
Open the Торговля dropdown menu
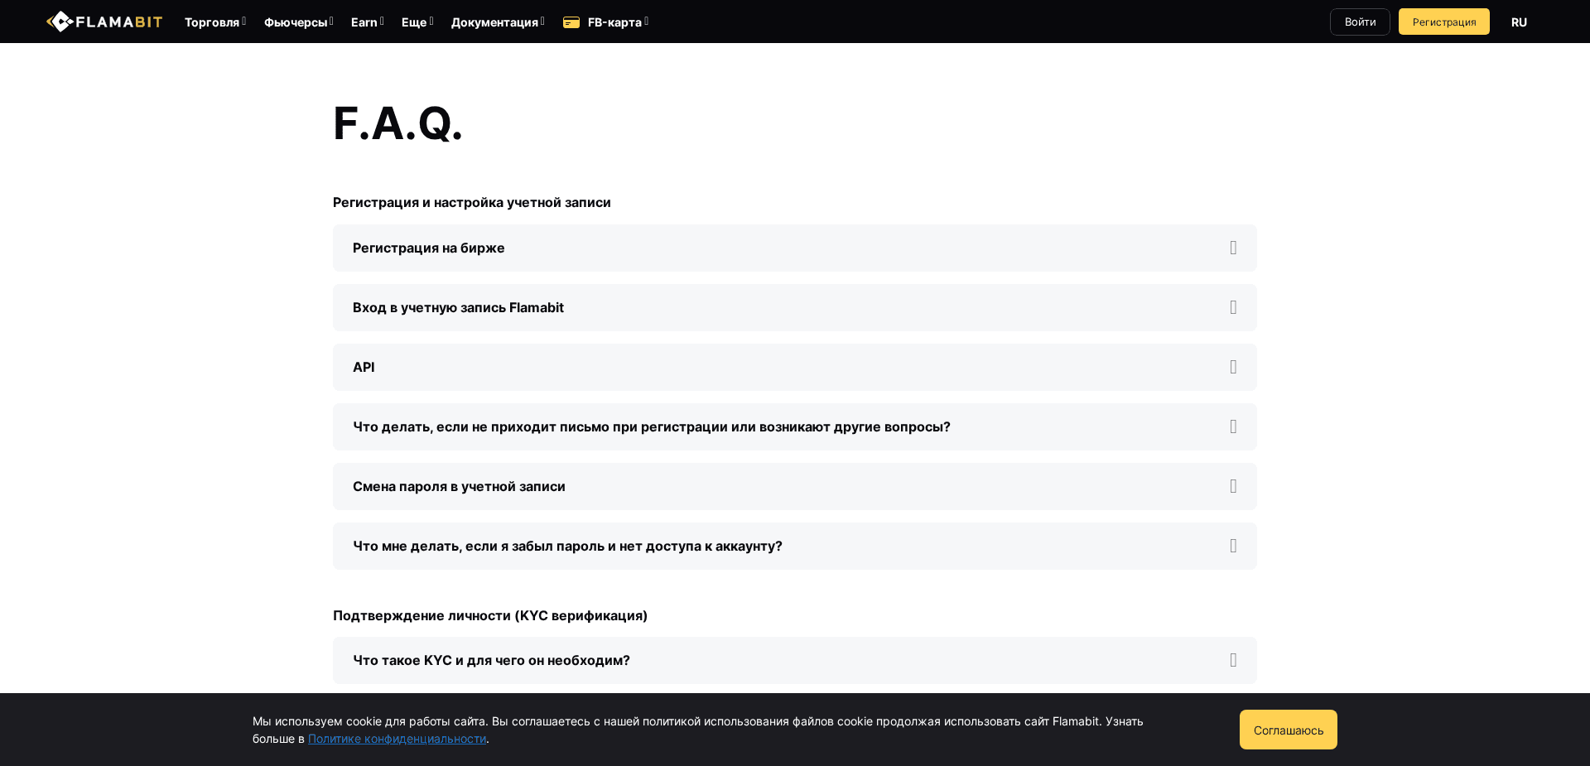[214, 22]
